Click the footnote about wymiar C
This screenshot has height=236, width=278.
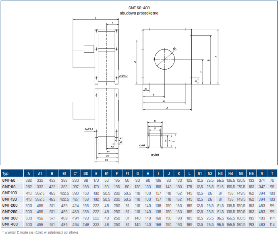(x=40, y=232)
